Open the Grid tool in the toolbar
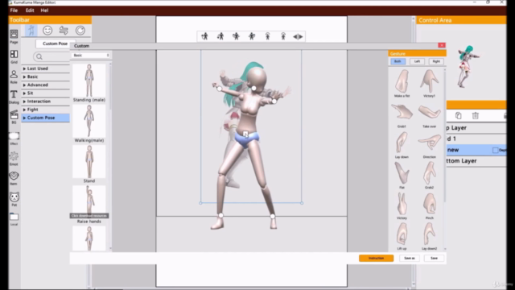This screenshot has height=290, width=515. 14,56
